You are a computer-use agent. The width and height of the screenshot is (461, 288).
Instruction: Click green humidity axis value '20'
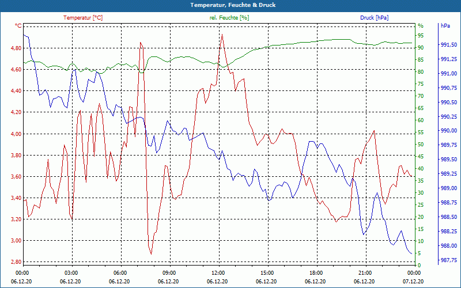pyautogui.click(x=421, y=217)
